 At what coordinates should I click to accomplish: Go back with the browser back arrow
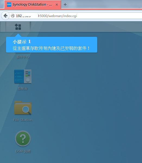click(5, 16)
